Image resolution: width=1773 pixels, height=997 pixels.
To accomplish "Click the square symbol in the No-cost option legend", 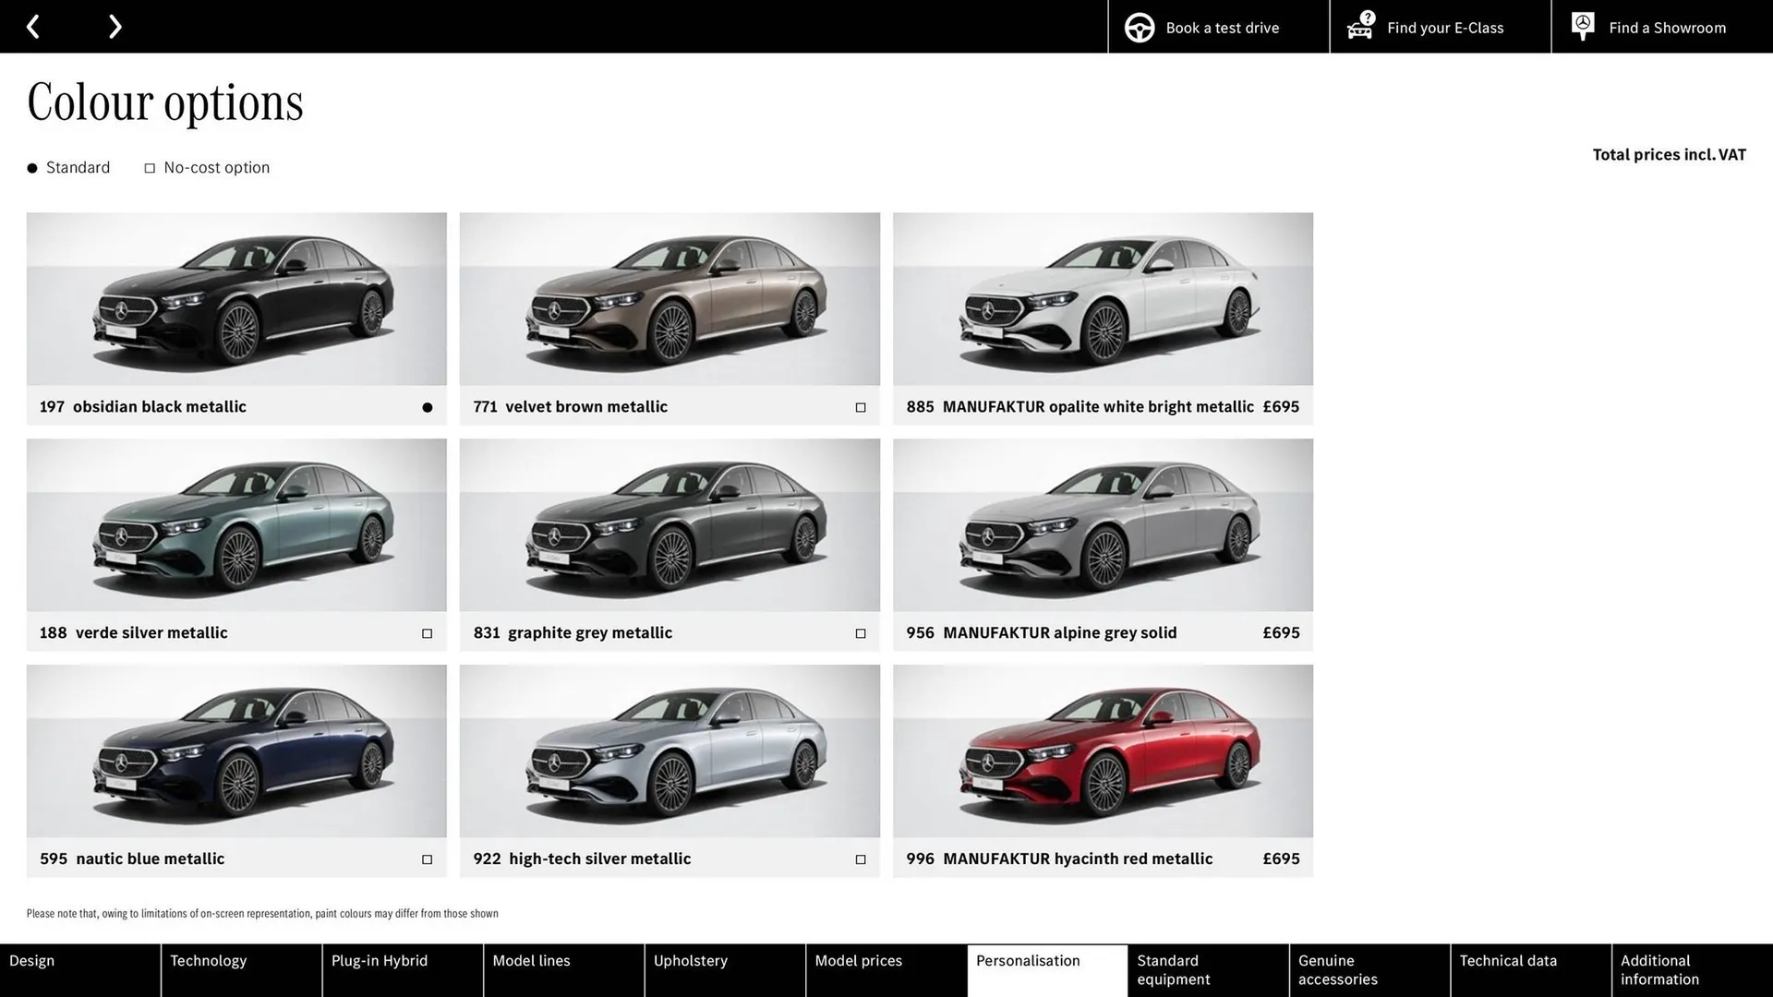I will point(149,167).
